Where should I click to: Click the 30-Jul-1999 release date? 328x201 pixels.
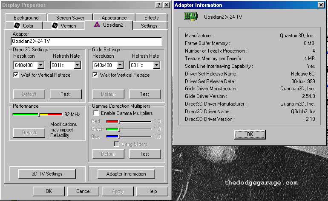[303, 81]
